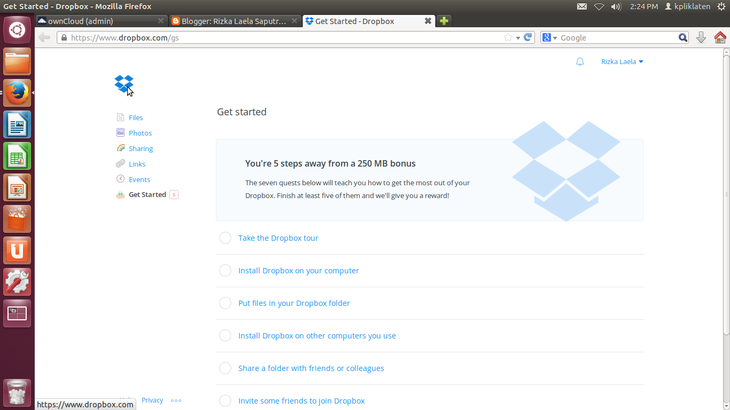Check the circle for Invite some friends
The width and height of the screenshot is (730, 410).
pyautogui.click(x=225, y=401)
